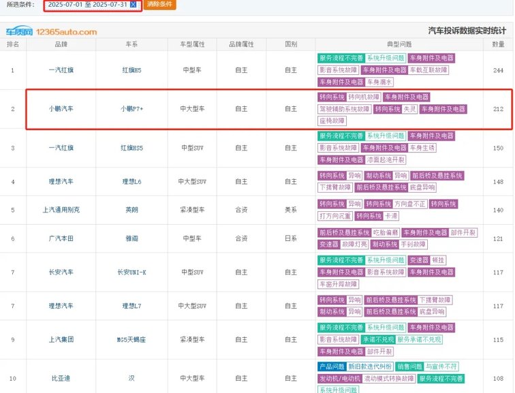This screenshot has height=393, width=515.
Task: Click the 车型属性 column header
Action: point(192,44)
